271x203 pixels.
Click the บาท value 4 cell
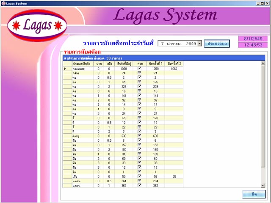coord(99,109)
